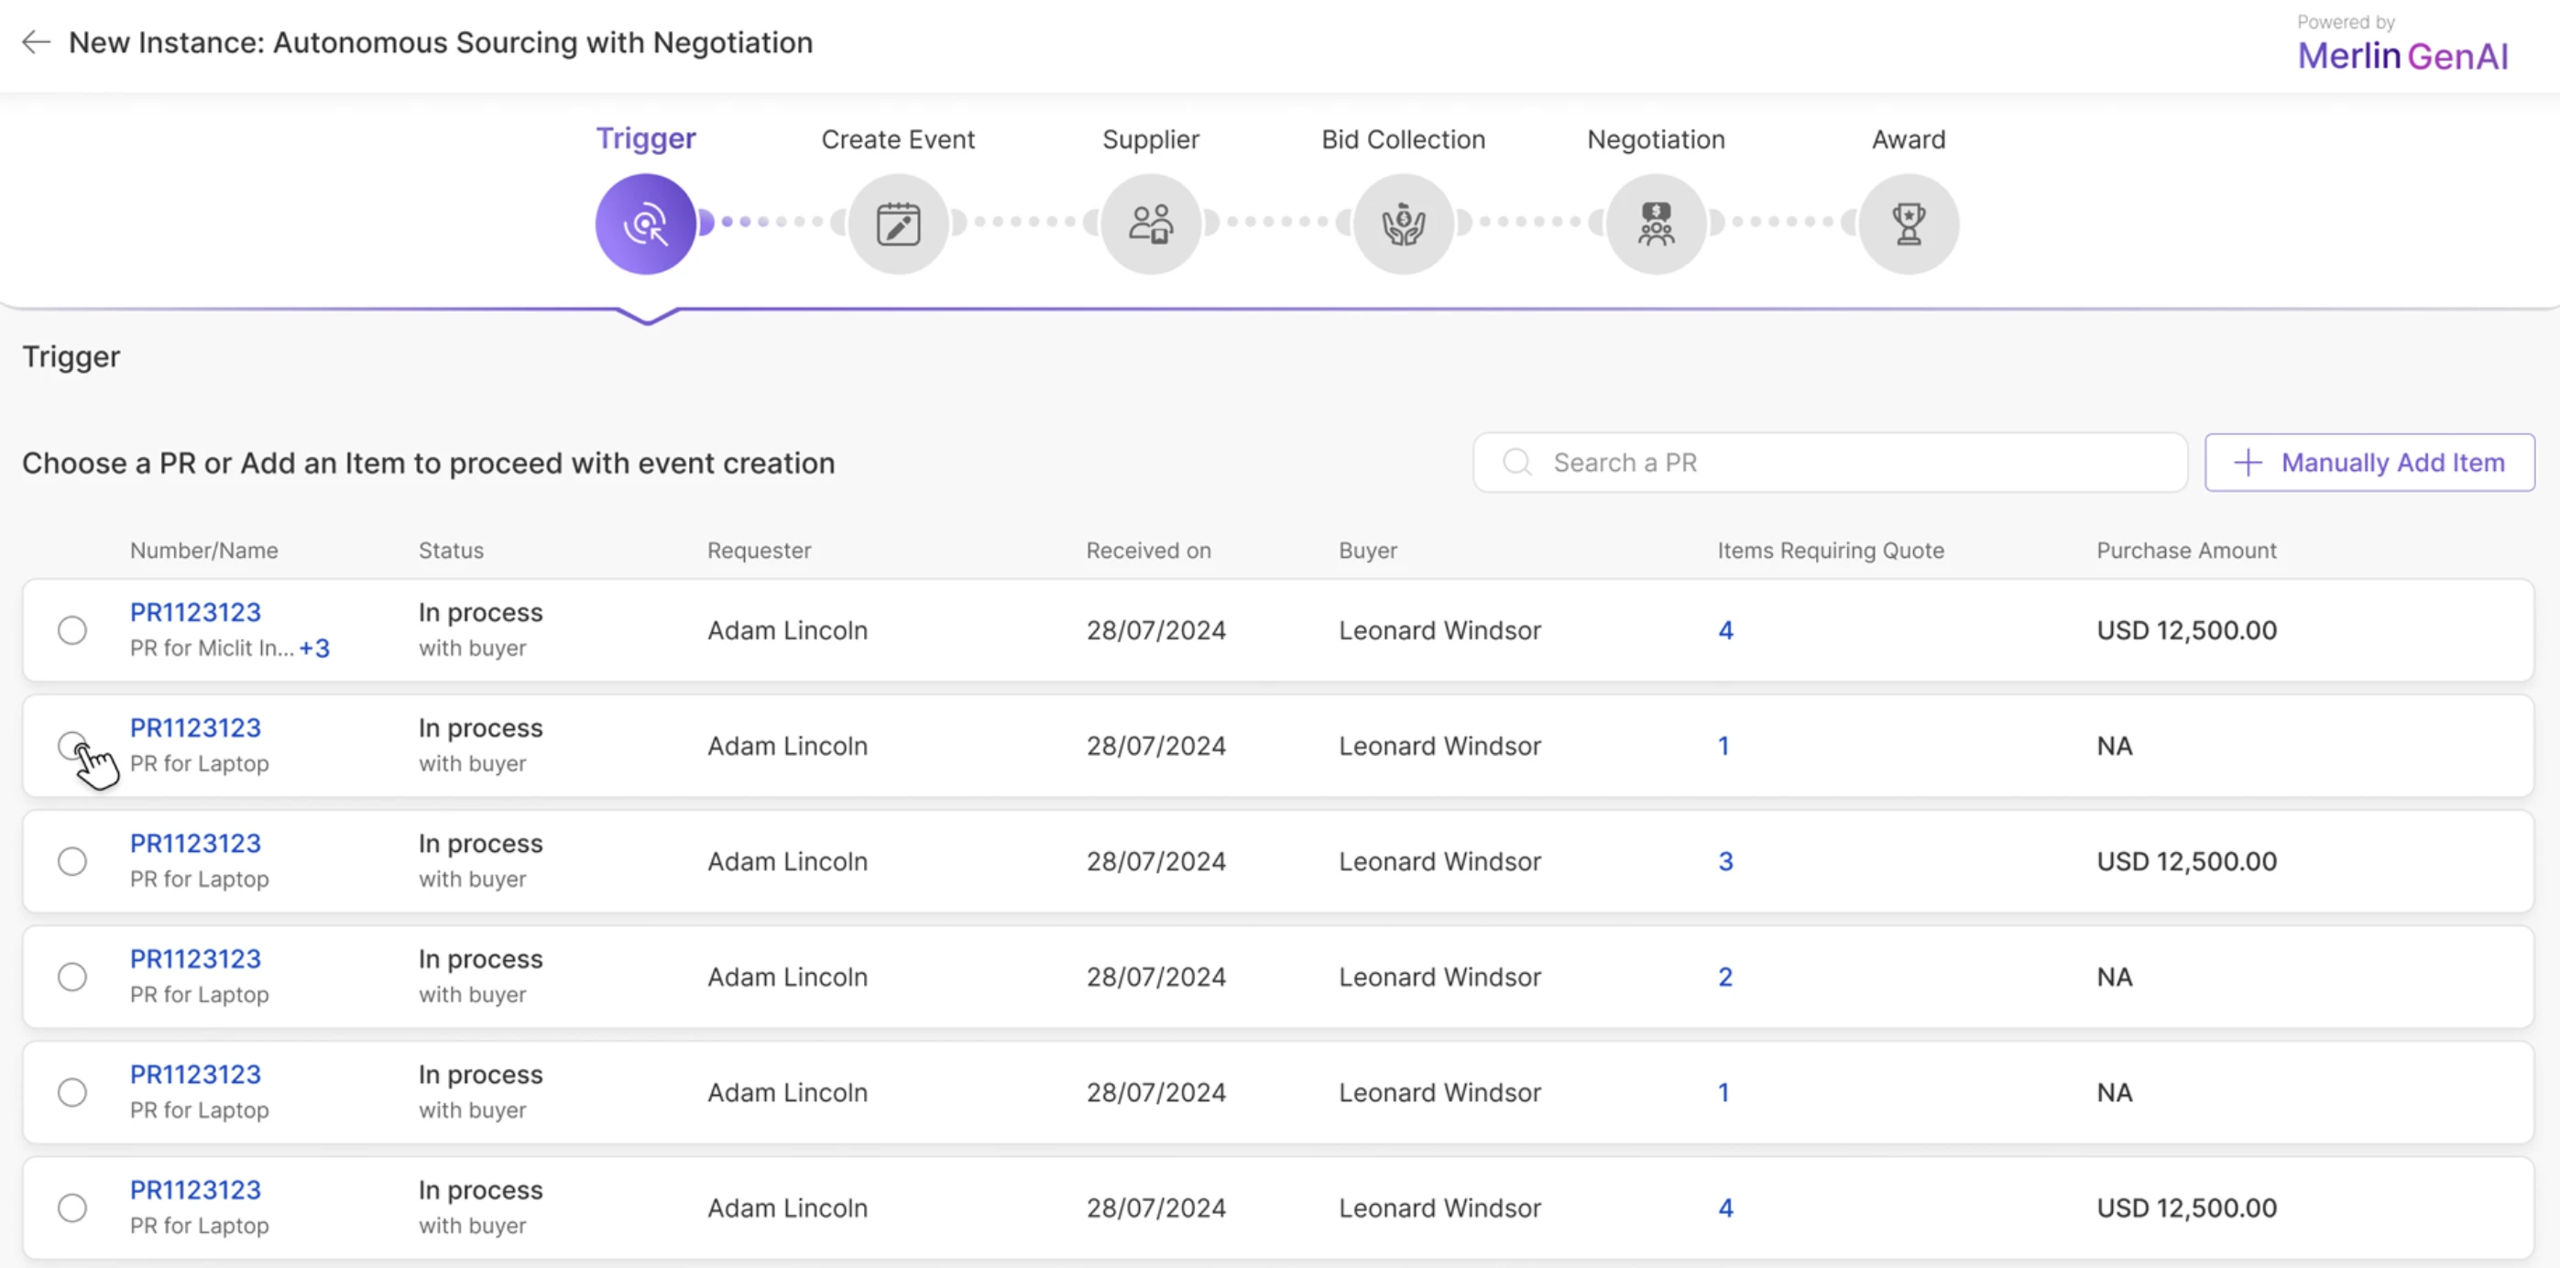Open the Create Event calendar icon

tap(899, 224)
